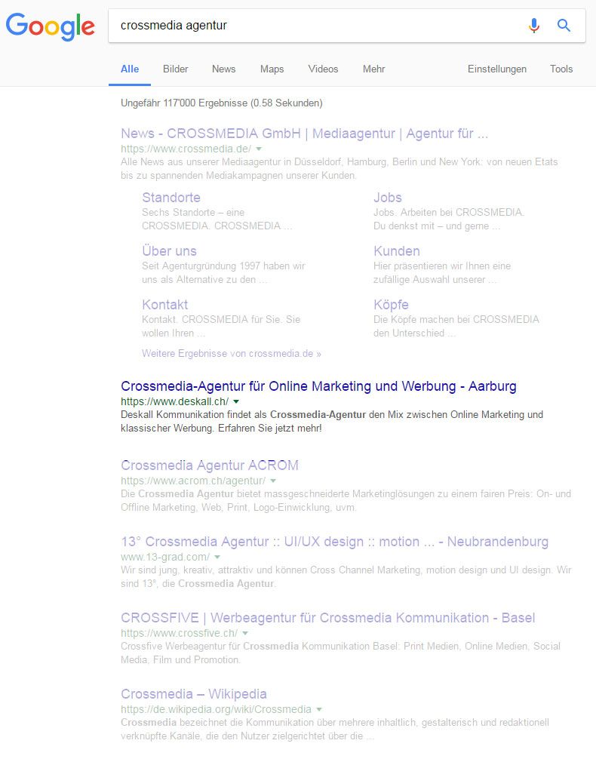Open the Standorte sitelink
Image resolution: width=596 pixels, height=762 pixels.
pos(171,198)
